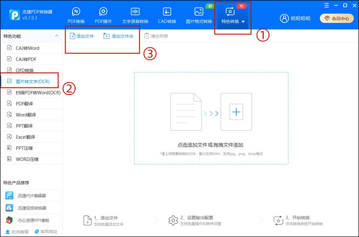Open the 图片格式转换 tool
The image size is (359, 237).
[199, 15]
